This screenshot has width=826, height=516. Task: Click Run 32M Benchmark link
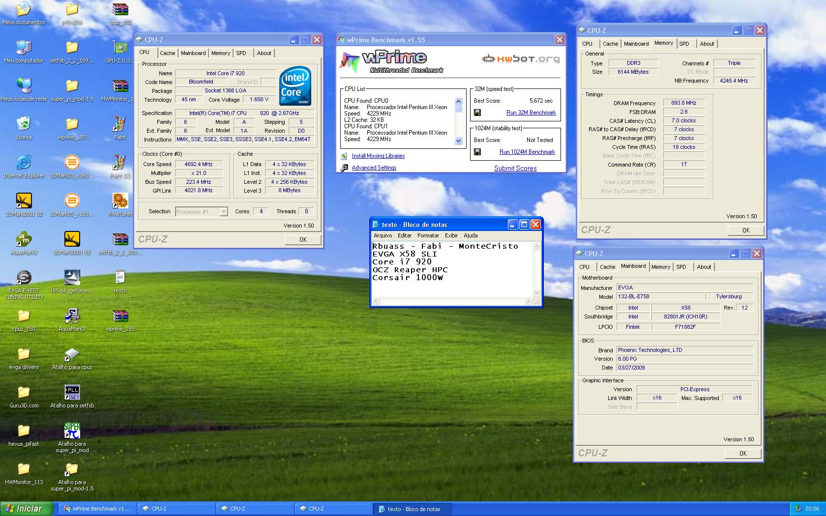pyautogui.click(x=531, y=113)
